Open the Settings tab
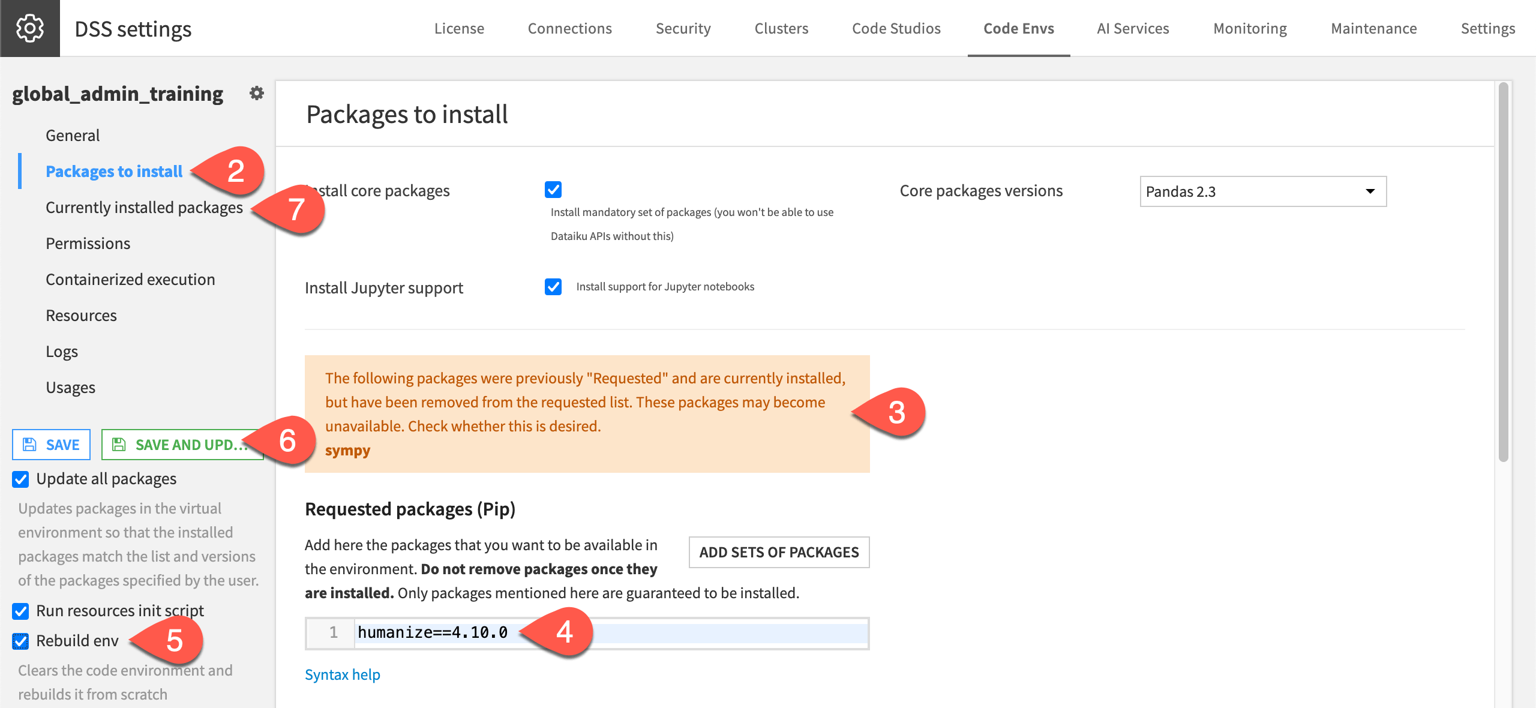Viewport: 1536px width, 708px height. [1487, 28]
